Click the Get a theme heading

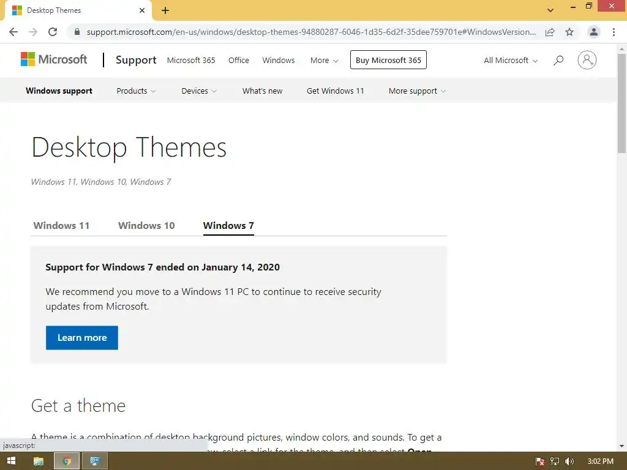(x=78, y=406)
